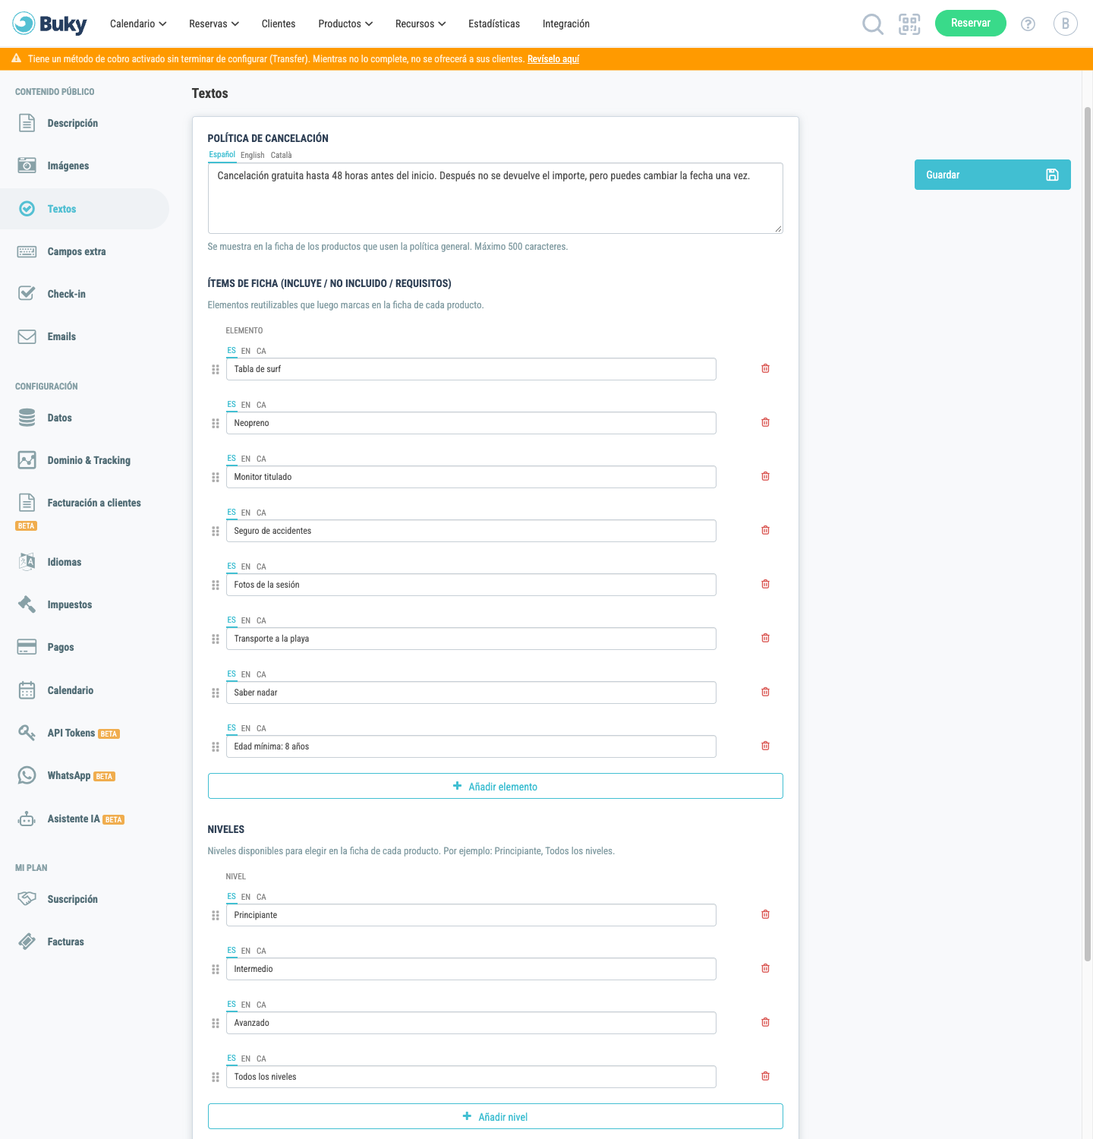Remove the Monitor titulado item

point(765,476)
